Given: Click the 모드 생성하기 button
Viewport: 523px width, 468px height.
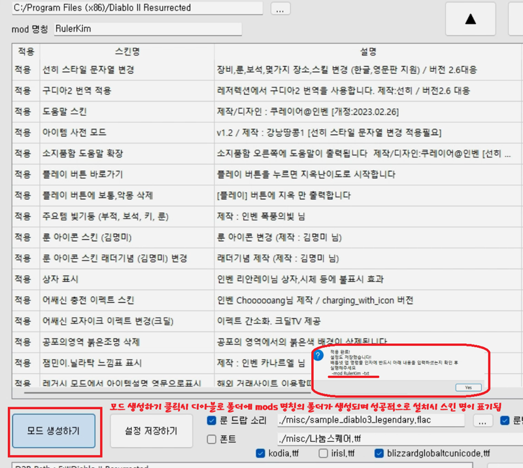Looking at the screenshot, I should 54,431.
